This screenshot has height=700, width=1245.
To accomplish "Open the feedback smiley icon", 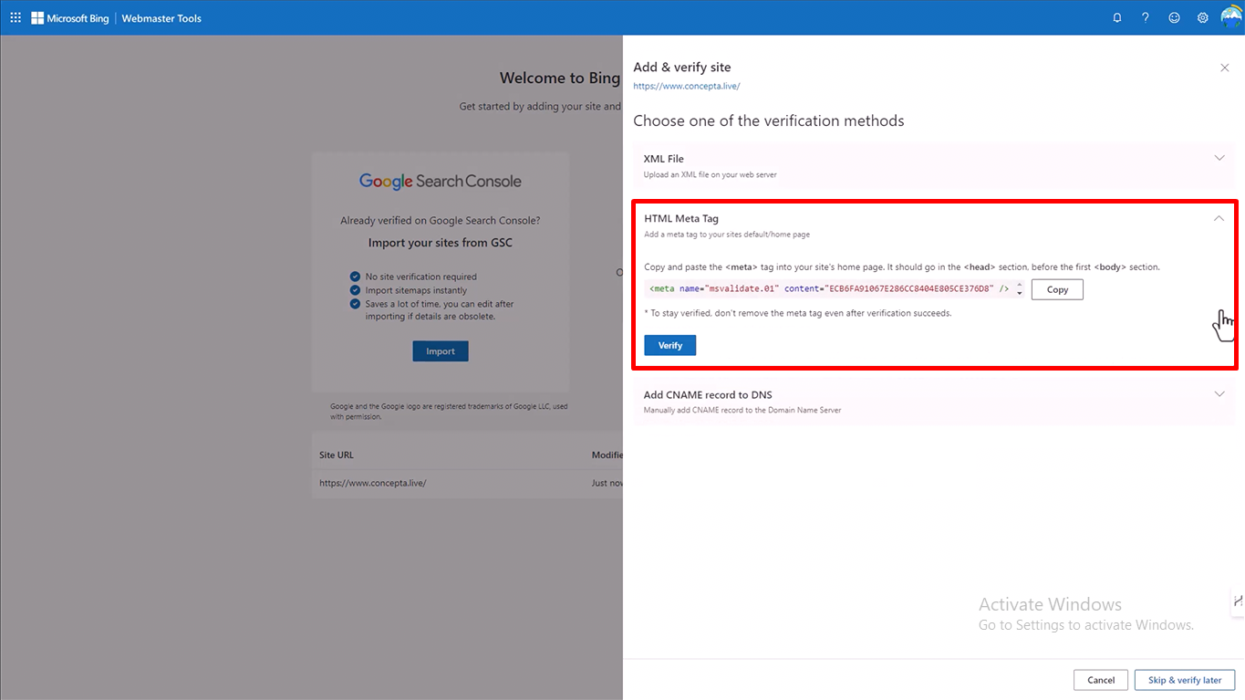I will (1175, 17).
